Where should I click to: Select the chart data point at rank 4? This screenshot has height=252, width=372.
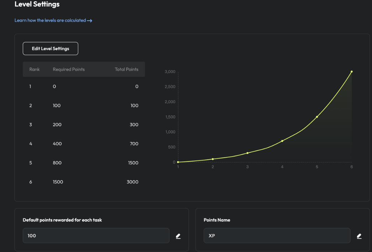(x=282, y=141)
